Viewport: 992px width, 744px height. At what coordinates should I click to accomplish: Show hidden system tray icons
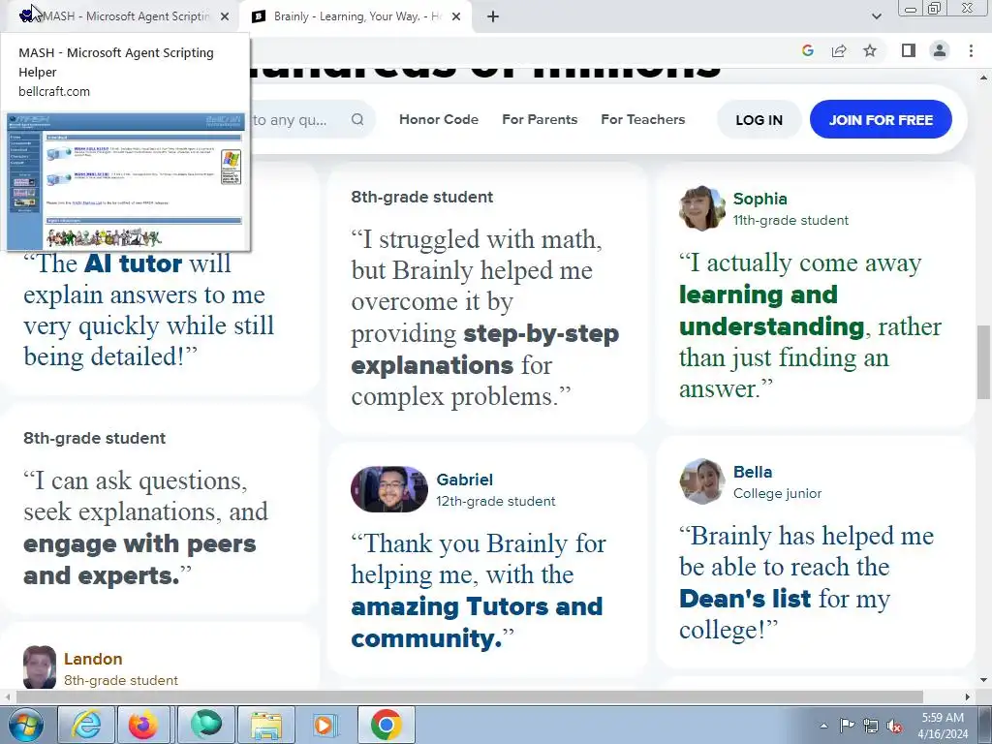pyautogui.click(x=823, y=726)
